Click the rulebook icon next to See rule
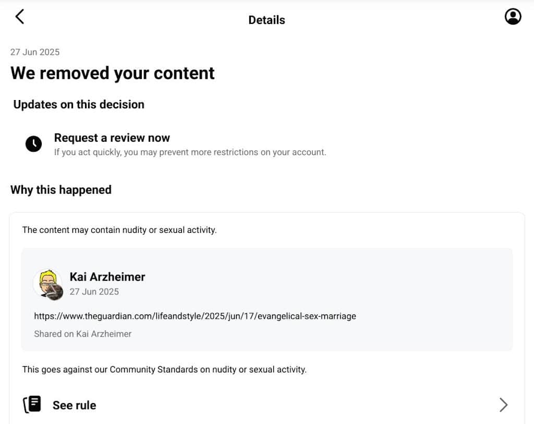 point(32,405)
